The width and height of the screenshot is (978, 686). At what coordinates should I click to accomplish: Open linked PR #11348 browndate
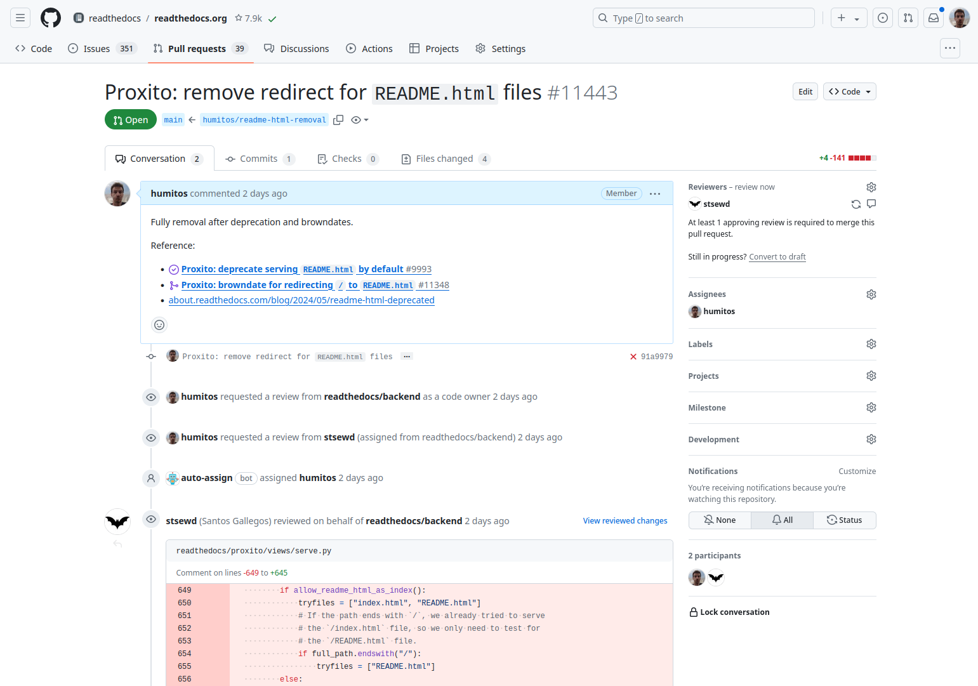coord(315,285)
